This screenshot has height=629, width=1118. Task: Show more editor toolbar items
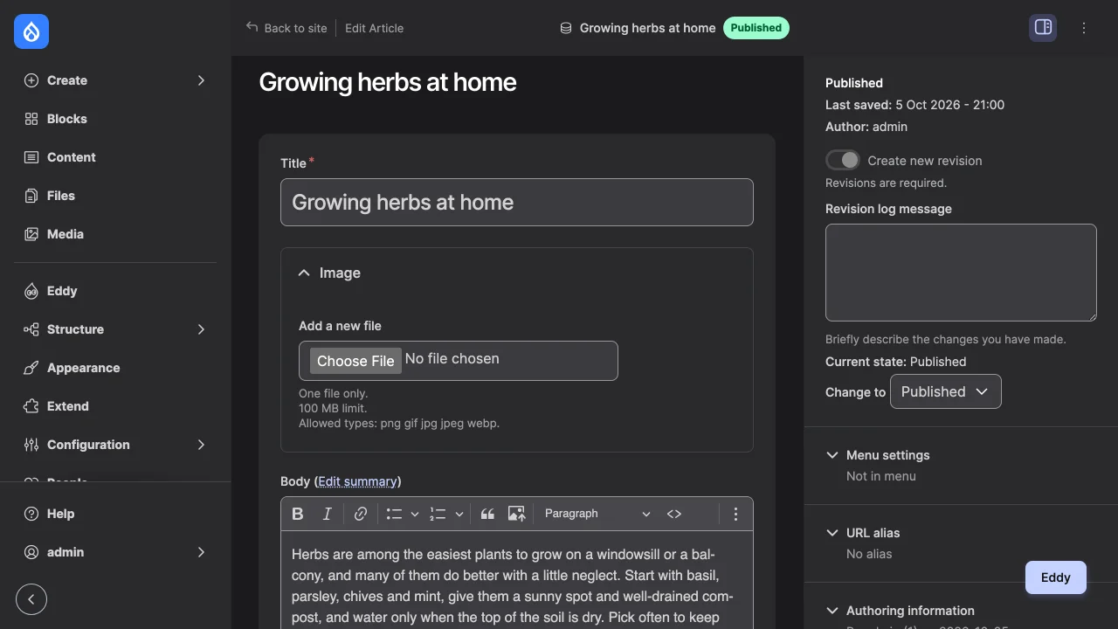(x=735, y=514)
